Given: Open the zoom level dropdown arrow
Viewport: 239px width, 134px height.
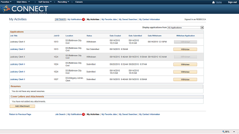Looking at the screenshot, I should point(234,132).
